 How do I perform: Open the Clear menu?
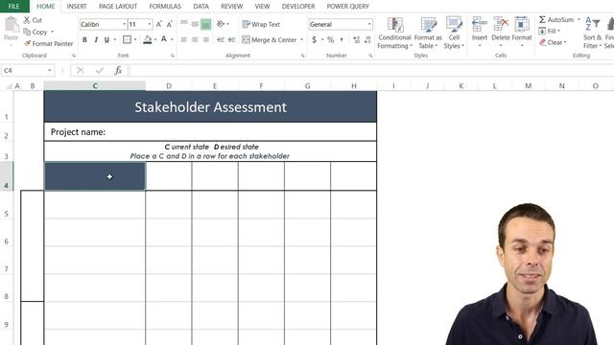click(x=553, y=42)
